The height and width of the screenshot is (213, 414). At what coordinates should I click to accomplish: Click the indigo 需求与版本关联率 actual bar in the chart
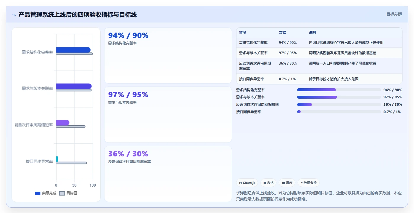(74, 86)
